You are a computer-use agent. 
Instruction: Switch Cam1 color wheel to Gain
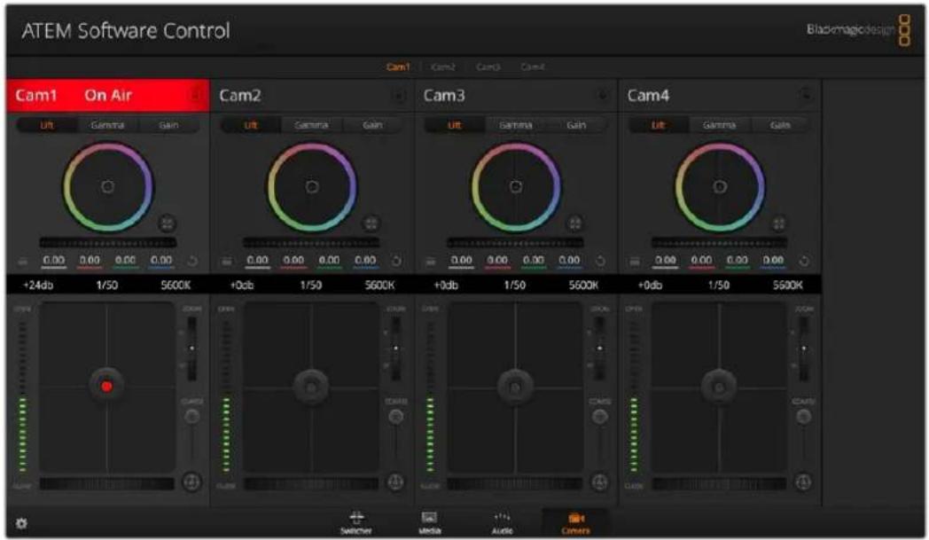(x=168, y=125)
